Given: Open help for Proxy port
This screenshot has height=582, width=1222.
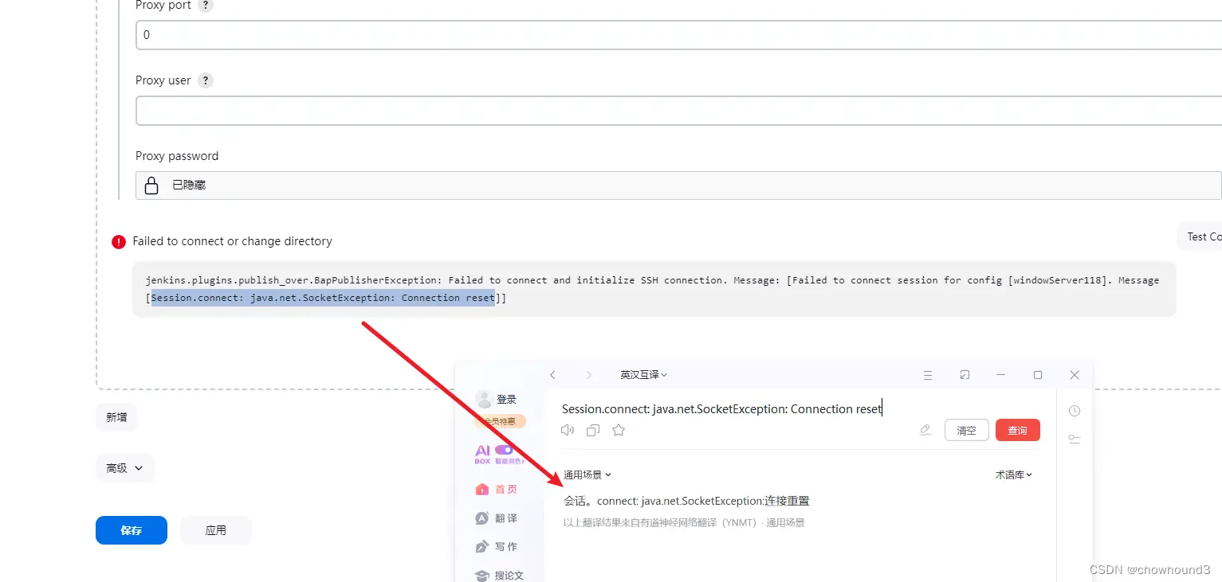Looking at the screenshot, I should [x=206, y=6].
